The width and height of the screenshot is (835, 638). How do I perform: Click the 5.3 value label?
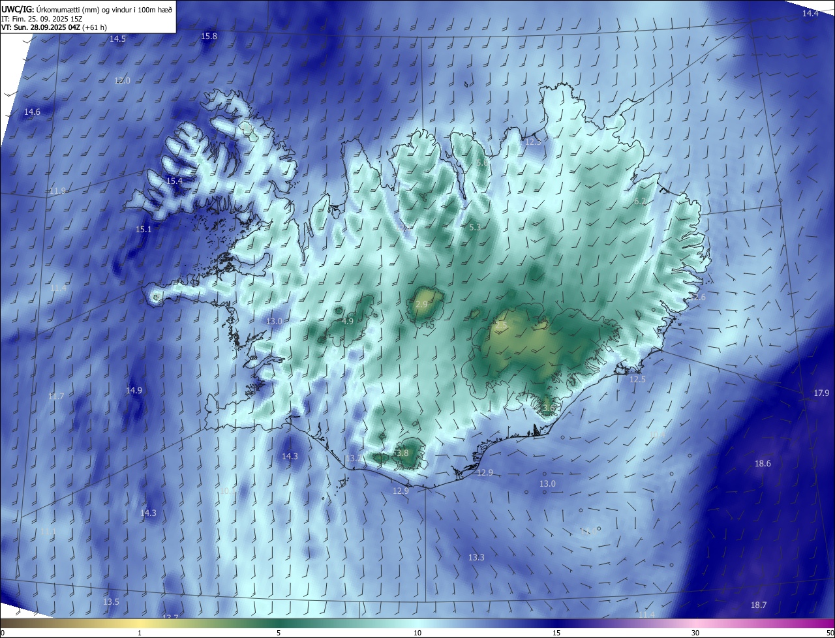pyautogui.click(x=475, y=227)
